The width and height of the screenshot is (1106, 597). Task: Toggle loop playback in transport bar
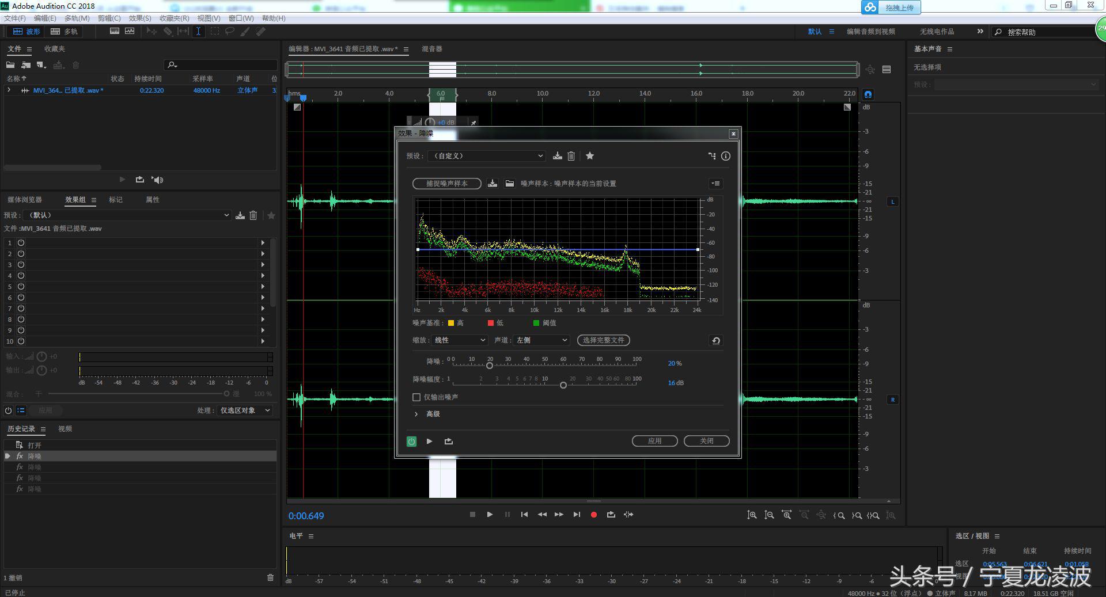point(611,515)
